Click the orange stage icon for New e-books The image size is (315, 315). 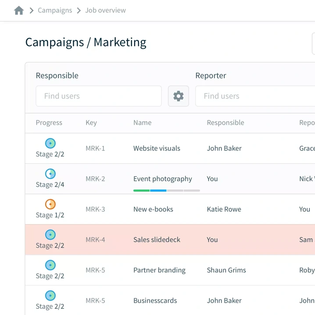pos(50,204)
